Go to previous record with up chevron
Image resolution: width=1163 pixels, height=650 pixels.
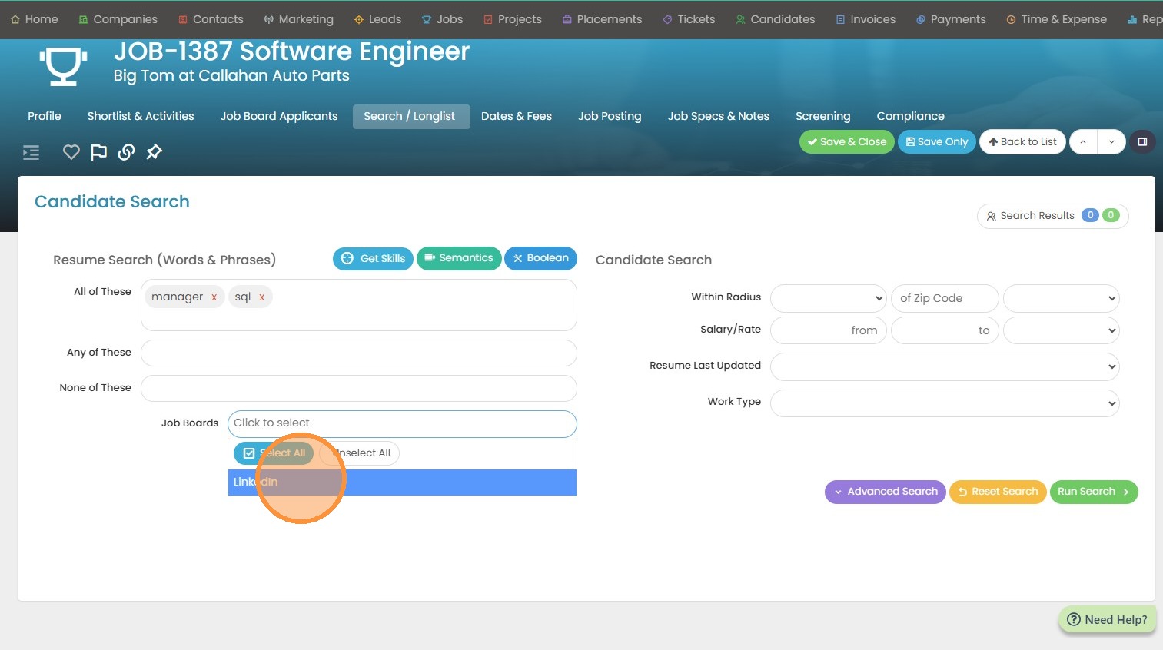[x=1083, y=142]
